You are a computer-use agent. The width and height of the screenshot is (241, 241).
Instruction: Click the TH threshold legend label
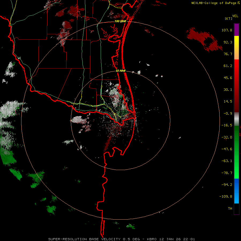click(x=230, y=208)
